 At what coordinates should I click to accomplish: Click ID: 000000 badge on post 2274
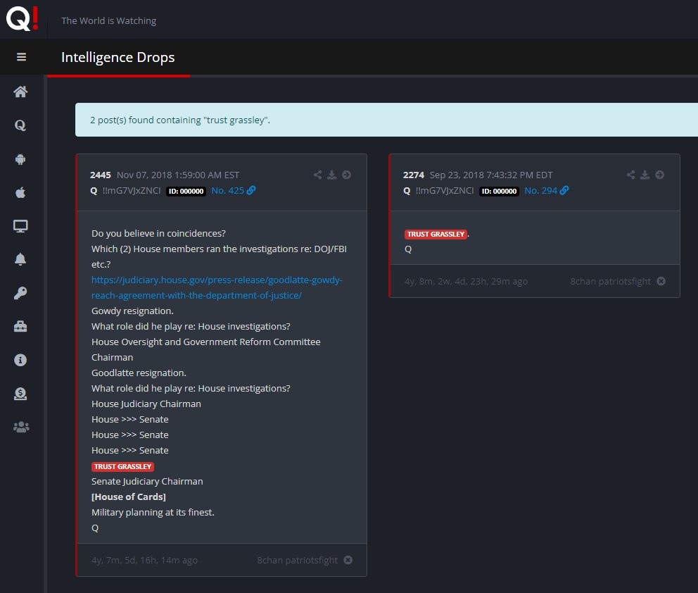pos(499,191)
